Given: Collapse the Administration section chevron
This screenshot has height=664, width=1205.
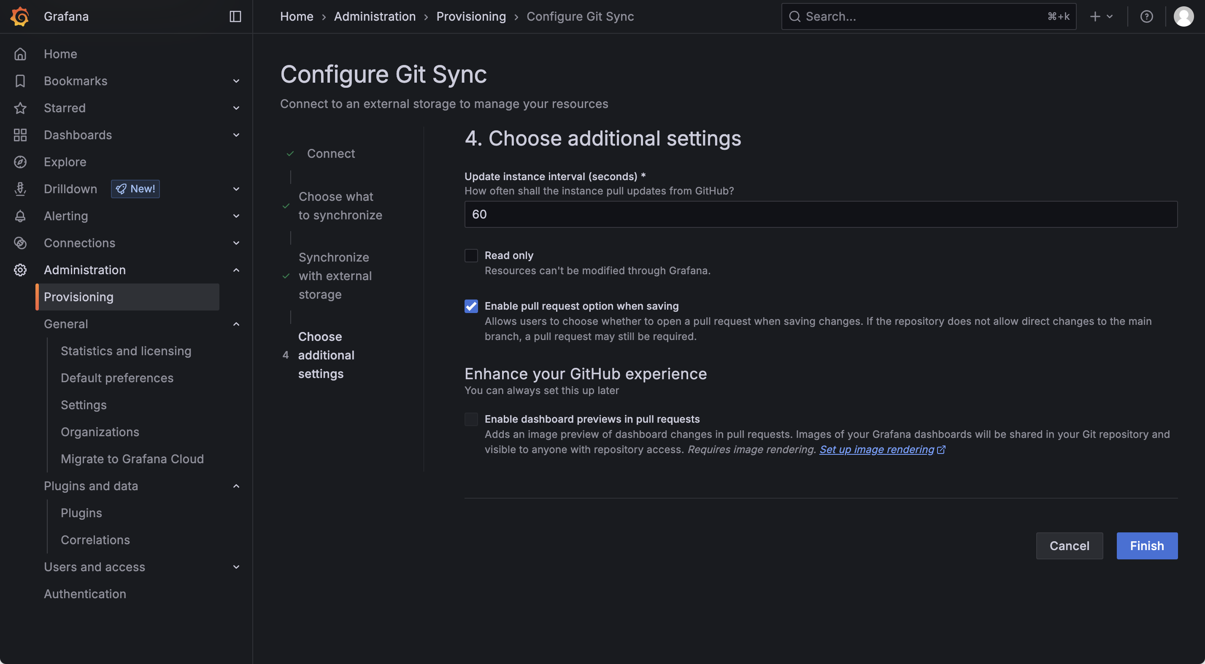Looking at the screenshot, I should coord(236,270).
